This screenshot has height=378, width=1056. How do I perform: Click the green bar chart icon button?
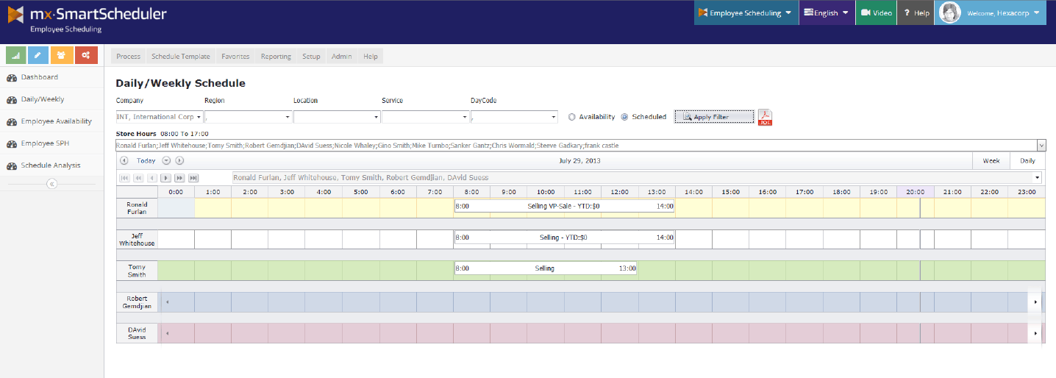tap(16, 55)
